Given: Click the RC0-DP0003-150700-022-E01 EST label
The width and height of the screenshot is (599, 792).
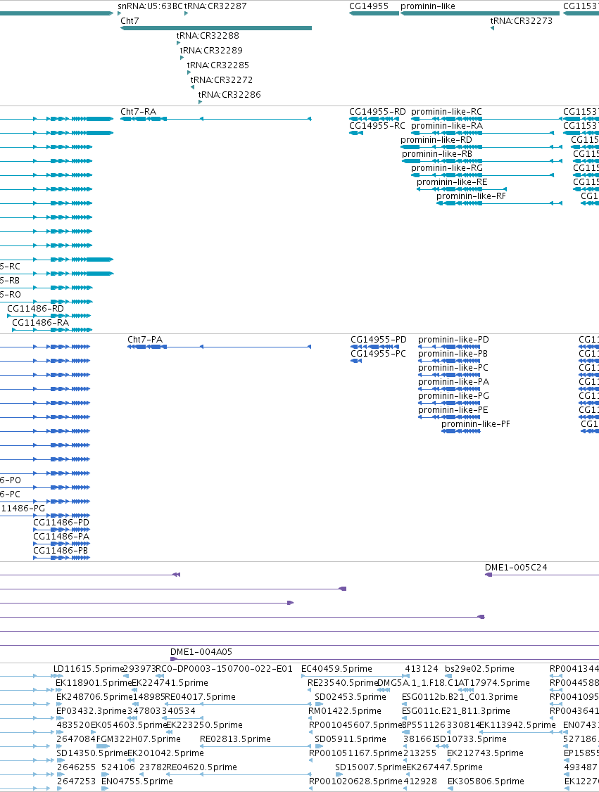Looking at the screenshot, I should [x=224, y=668].
